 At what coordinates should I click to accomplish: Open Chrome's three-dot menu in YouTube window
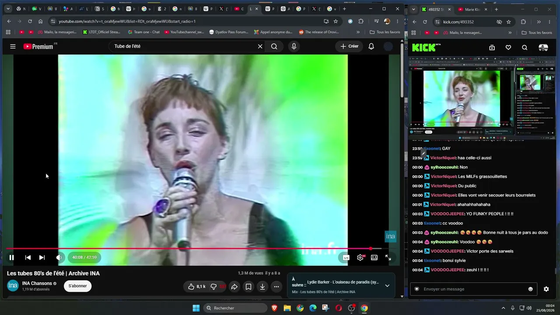[x=397, y=21]
